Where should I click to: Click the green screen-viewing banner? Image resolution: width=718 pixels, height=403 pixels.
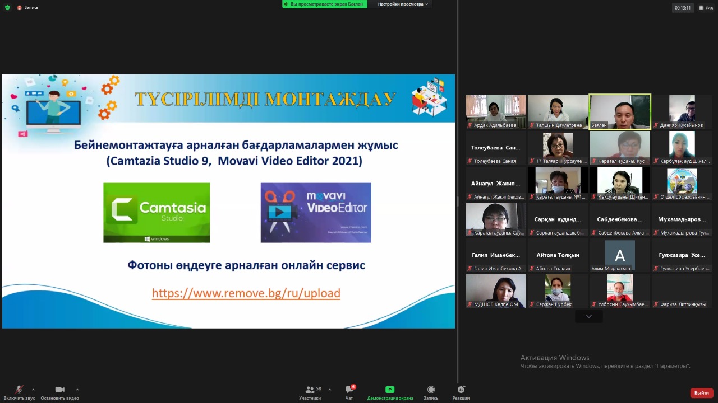(x=325, y=4)
